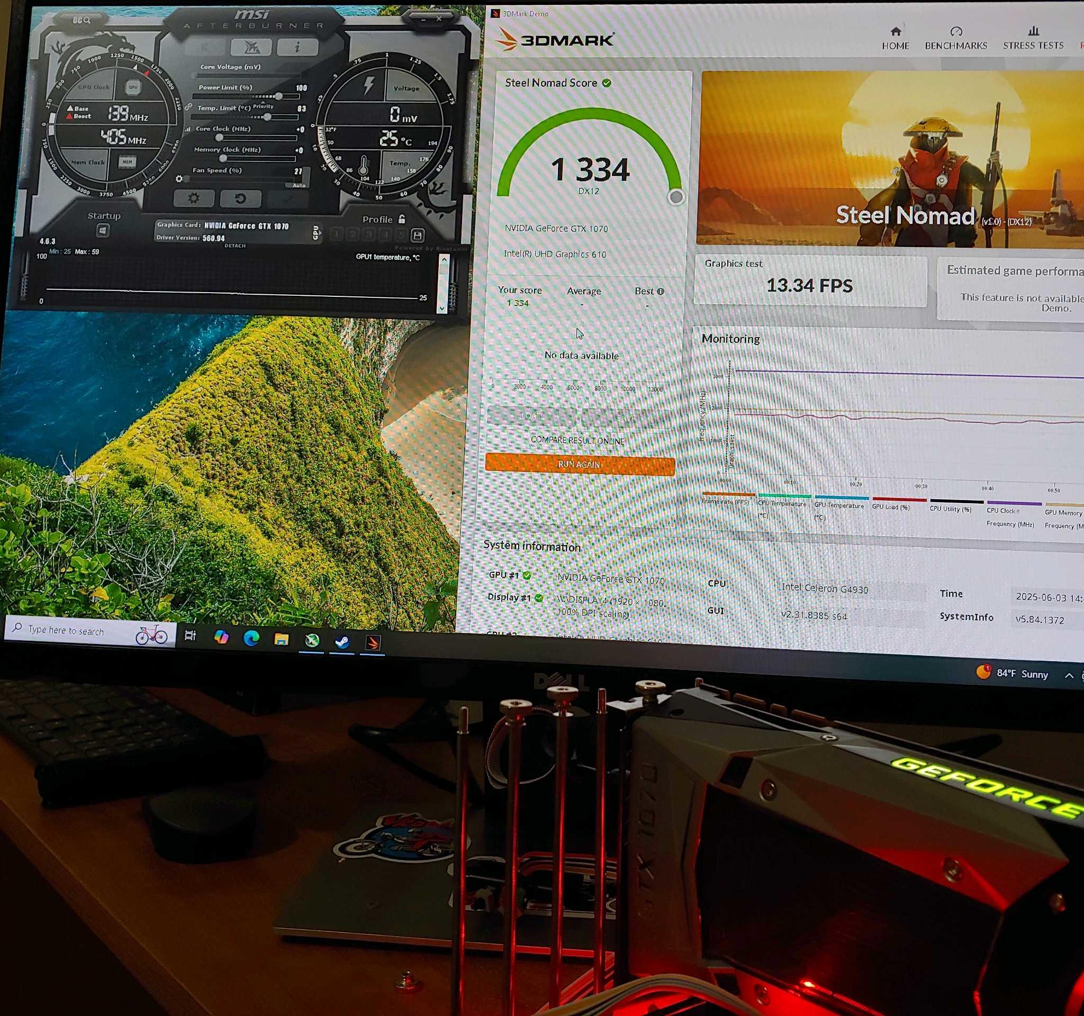Screen dimensions: 1084x1016
Task: Switch to MSI Afterburner taskbar icon
Action: [x=311, y=640]
